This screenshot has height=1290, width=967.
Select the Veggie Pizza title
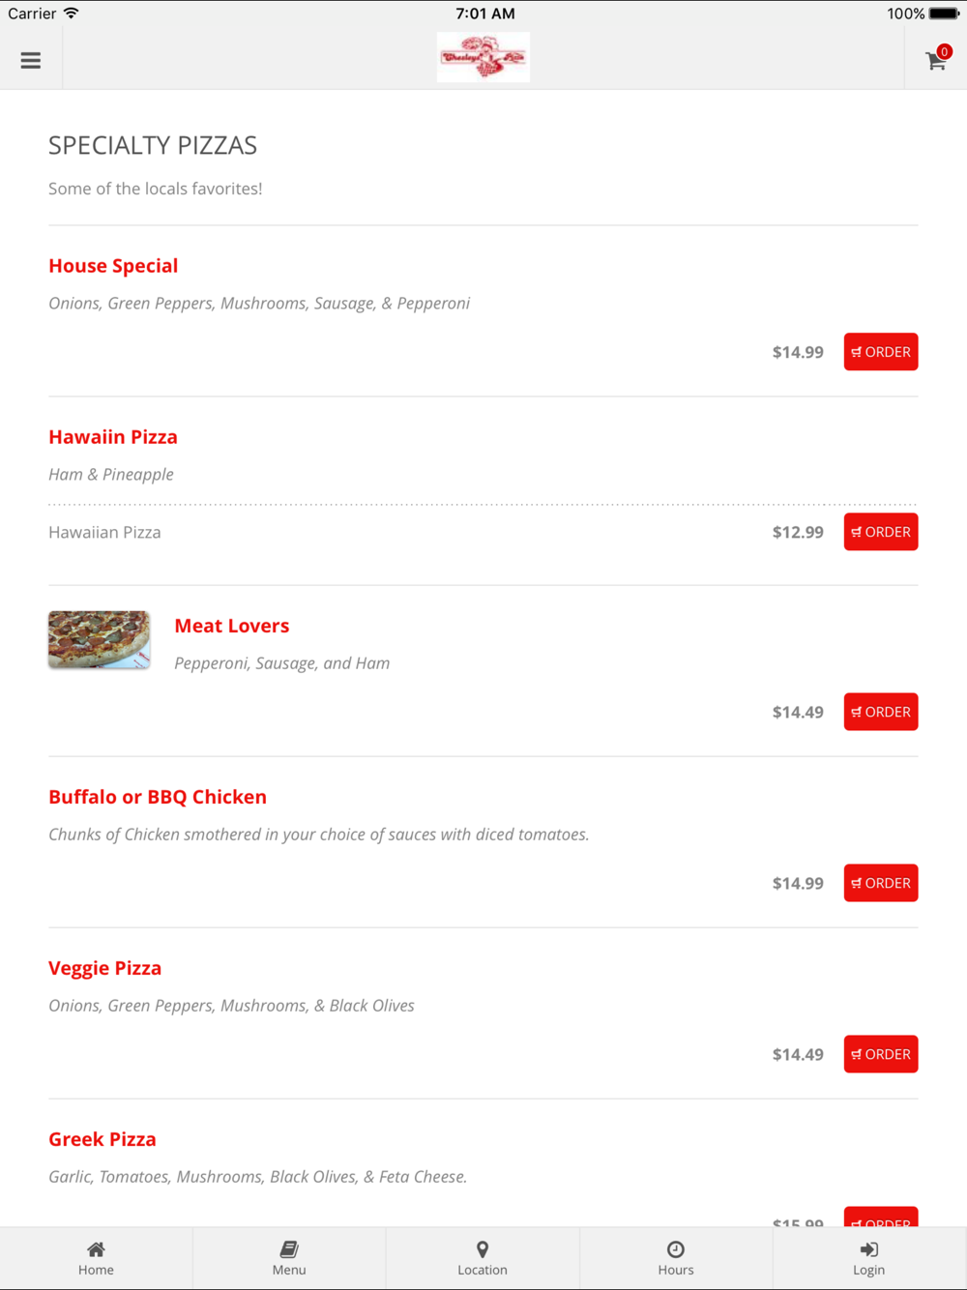point(105,968)
